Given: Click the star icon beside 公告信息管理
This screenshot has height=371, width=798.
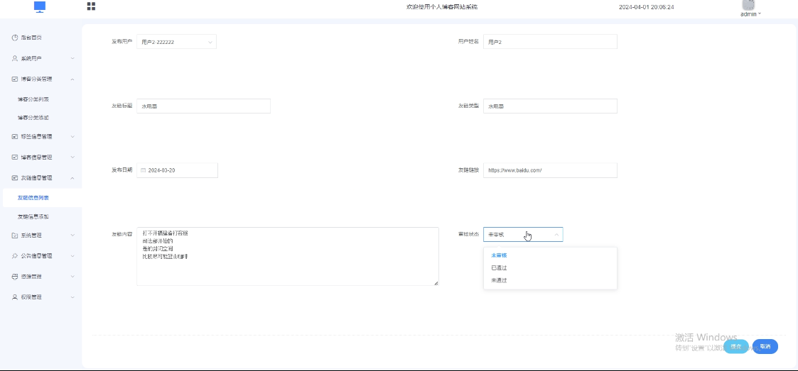Looking at the screenshot, I should (x=15, y=256).
